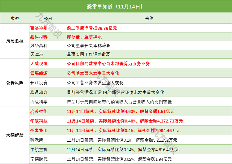This screenshot has width=232, height=164.
Task: Click event 目前经营情况正常 内外部经营环境
Action: pos(115,92)
